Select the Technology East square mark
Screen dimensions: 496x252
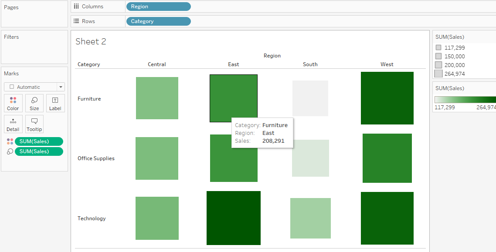point(234,218)
